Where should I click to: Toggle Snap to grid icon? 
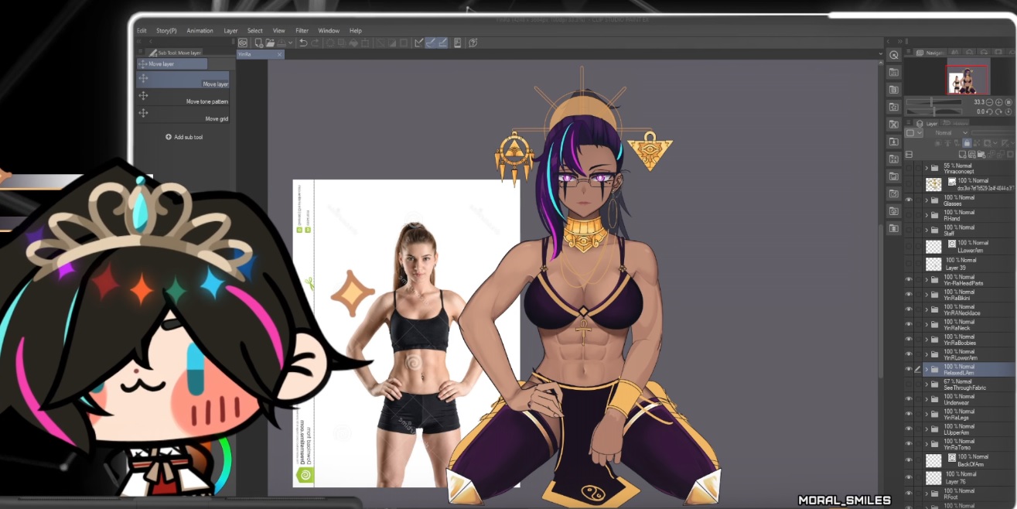tap(442, 43)
